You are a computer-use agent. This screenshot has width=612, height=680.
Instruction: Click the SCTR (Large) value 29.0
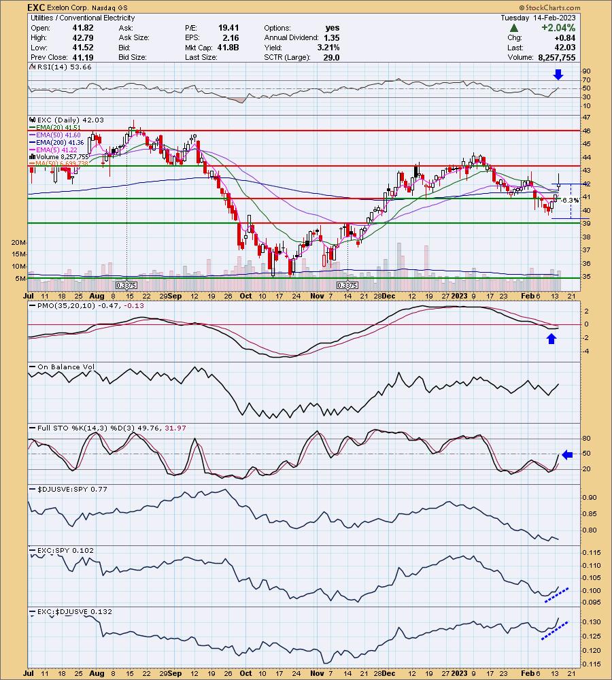point(331,57)
